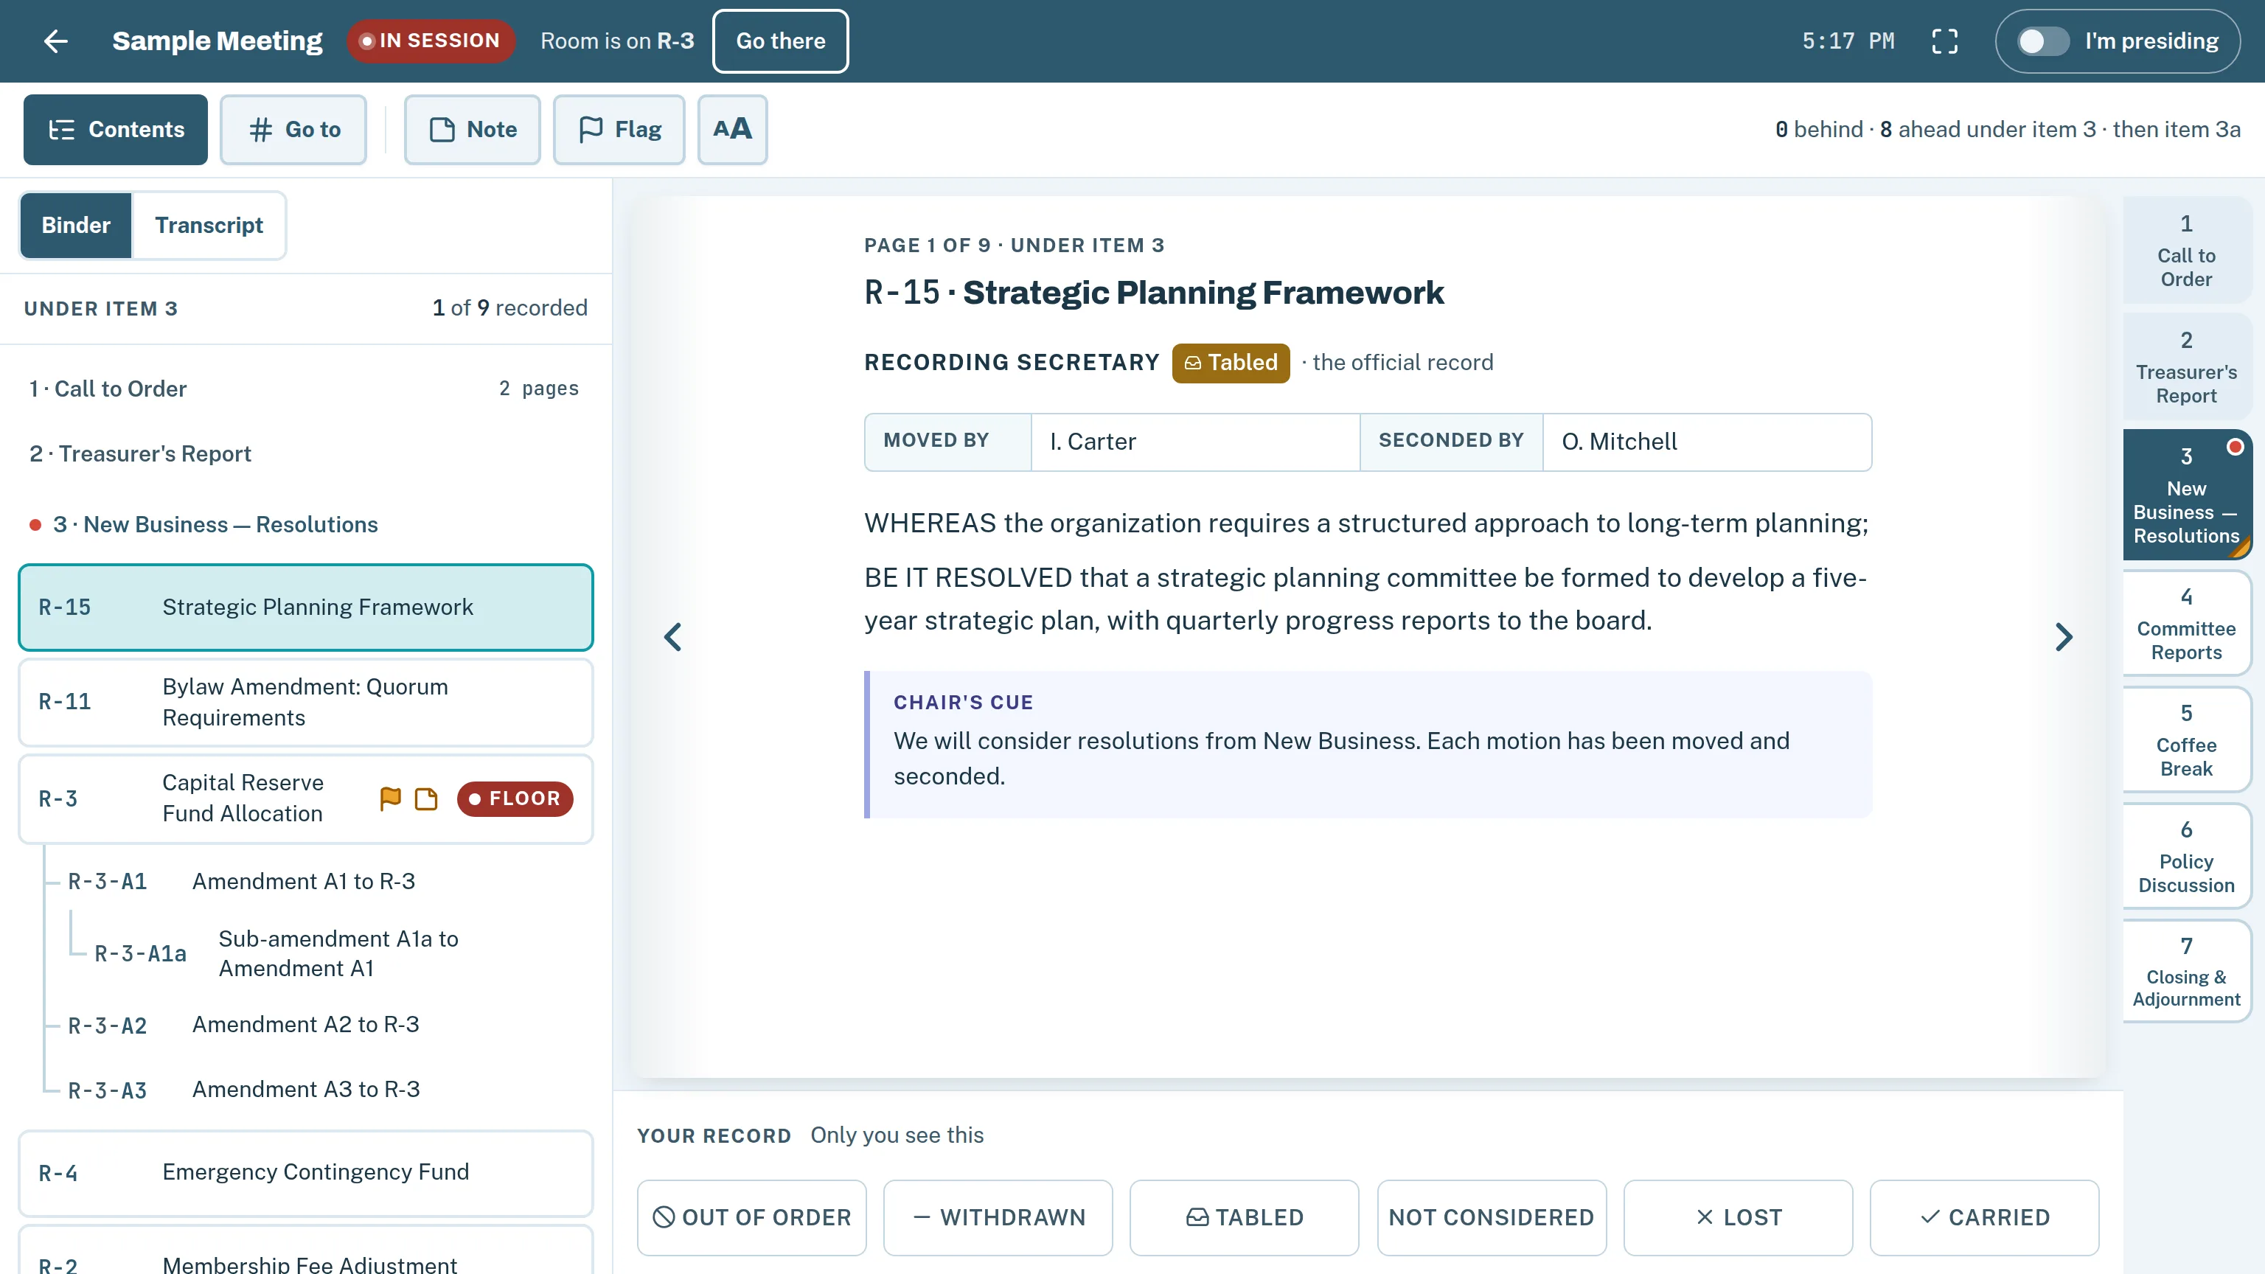The width and height of the screenshot is (2265, 1274).
Task: Click the note icon on R-3
Action: (x=426, y=798)
